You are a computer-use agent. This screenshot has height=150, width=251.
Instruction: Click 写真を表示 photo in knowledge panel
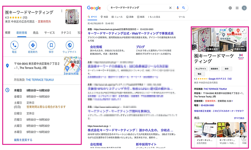coord(205,40)
